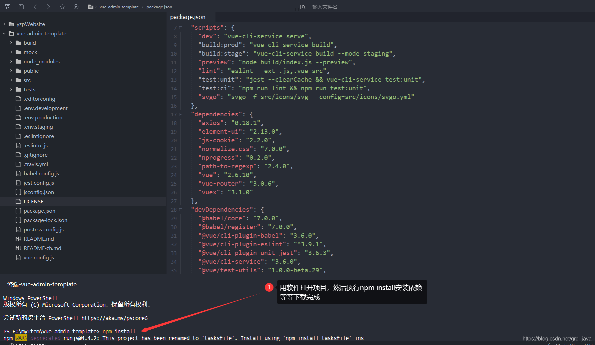Select the mock folder name
595x345 pixels.
point(30,52)
